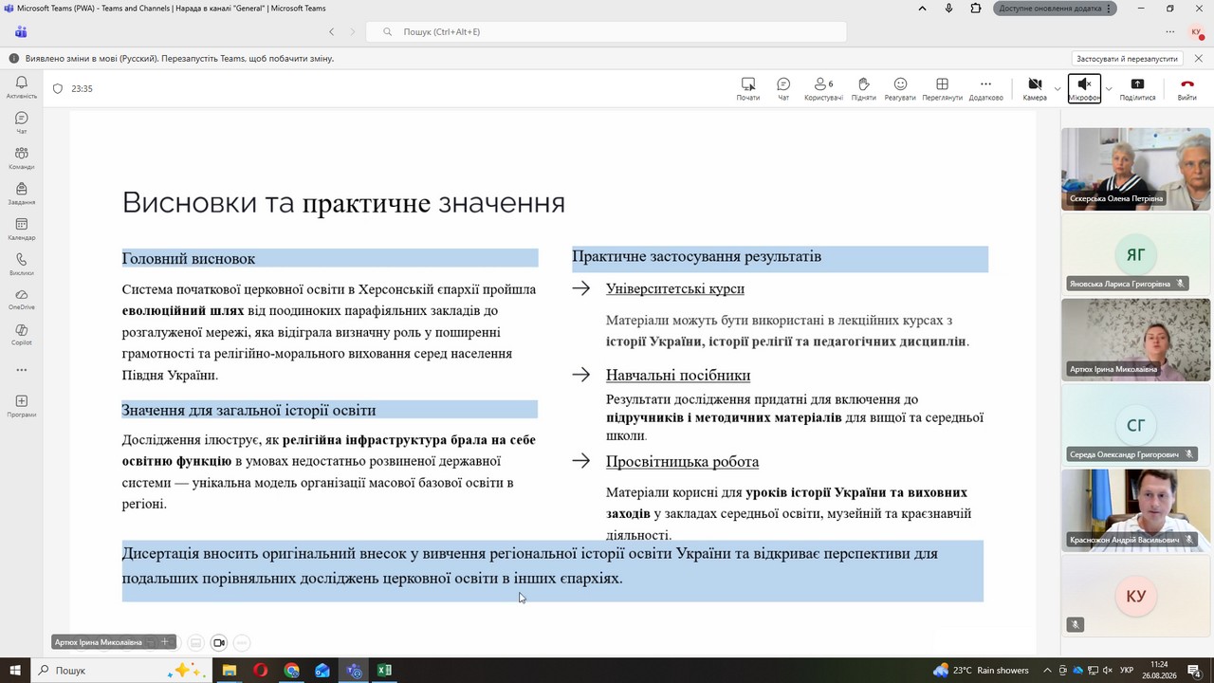Click Поділитися to share content

1137,89
